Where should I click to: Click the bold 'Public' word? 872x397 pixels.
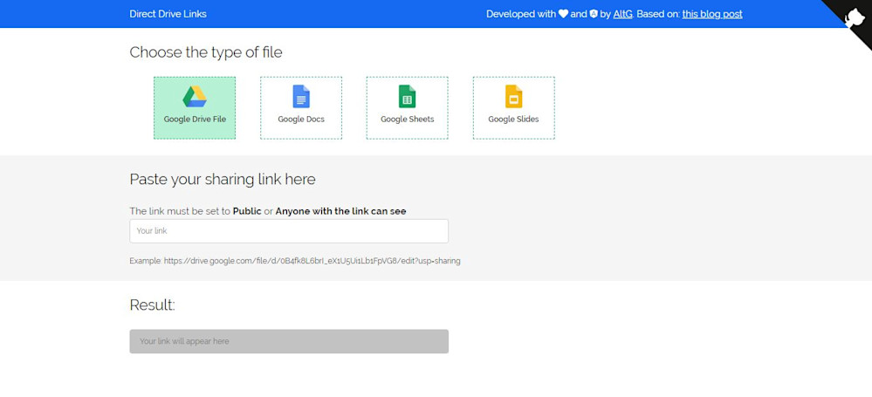[247, 211]
